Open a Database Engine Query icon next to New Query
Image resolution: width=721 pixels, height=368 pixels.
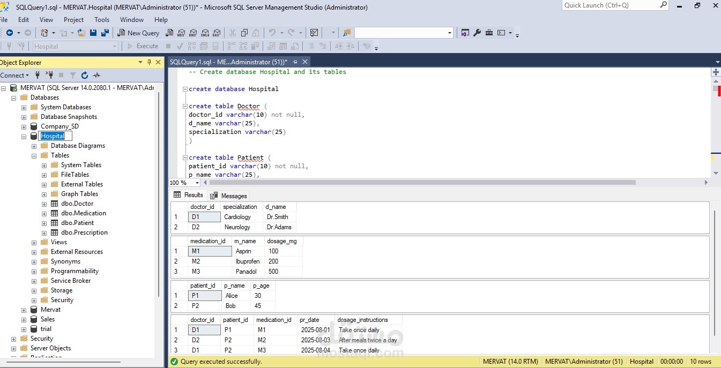tap(170, 33)
